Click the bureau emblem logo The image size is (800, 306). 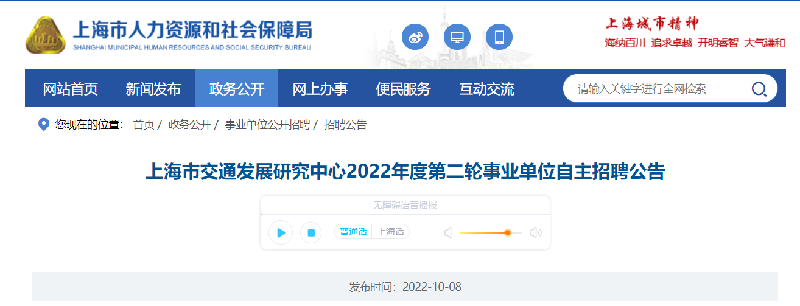(x=45, y=35)
